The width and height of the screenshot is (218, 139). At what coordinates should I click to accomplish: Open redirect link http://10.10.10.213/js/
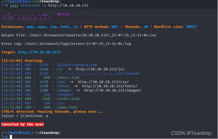click(x=100, y=69)
